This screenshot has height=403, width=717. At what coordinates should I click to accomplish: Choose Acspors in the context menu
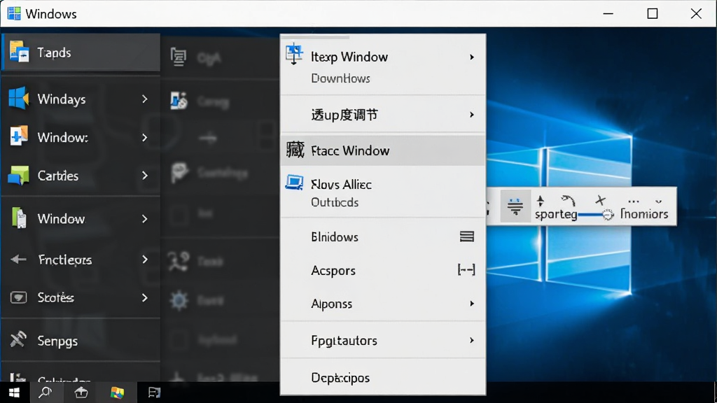tap(383, 270)
